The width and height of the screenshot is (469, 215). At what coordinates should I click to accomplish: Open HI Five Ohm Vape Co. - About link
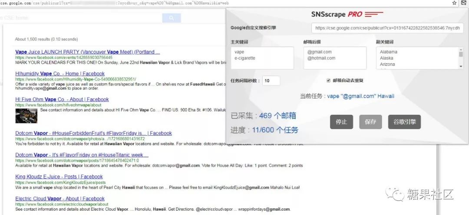coord(62,99)
